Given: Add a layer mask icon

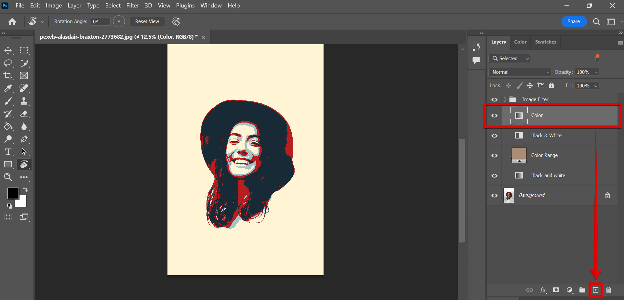Looking at the screenshot, I should click(556, 290).
